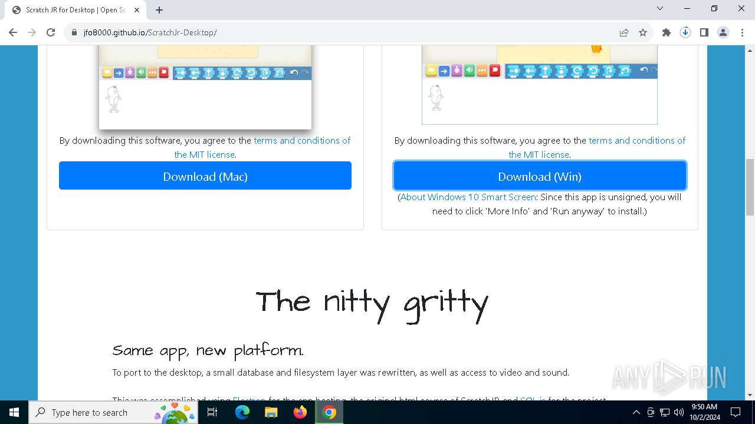Open the clock and date panel
The height and width of the screenshot is (424, 755).
click(x=704, y=412)
